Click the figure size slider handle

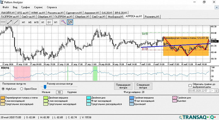(45, 87)
